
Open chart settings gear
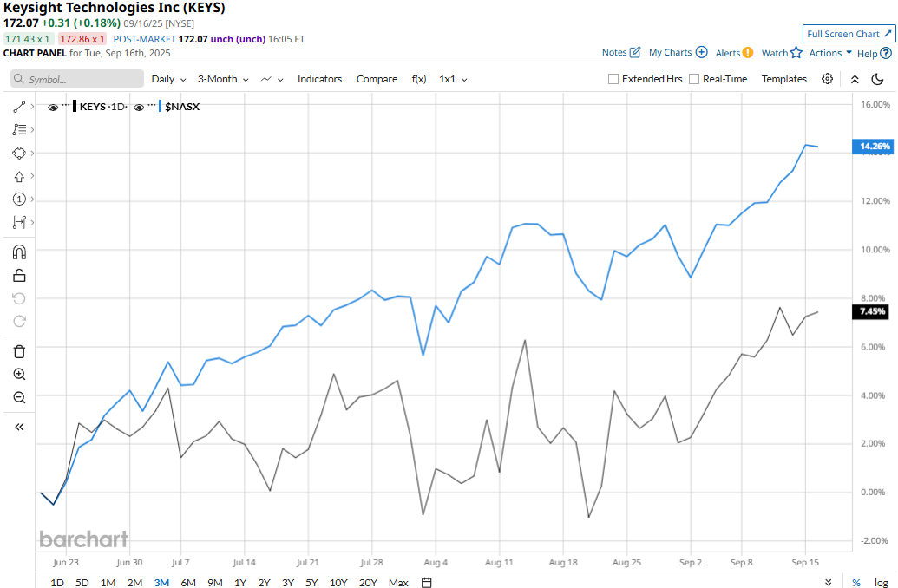click(827, 79)
